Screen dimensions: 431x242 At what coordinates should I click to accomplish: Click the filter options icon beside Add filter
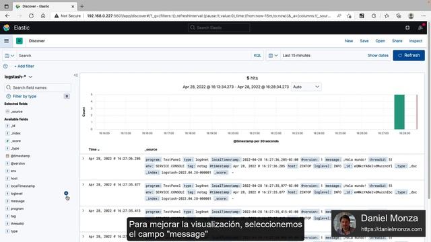click(5, 66)
